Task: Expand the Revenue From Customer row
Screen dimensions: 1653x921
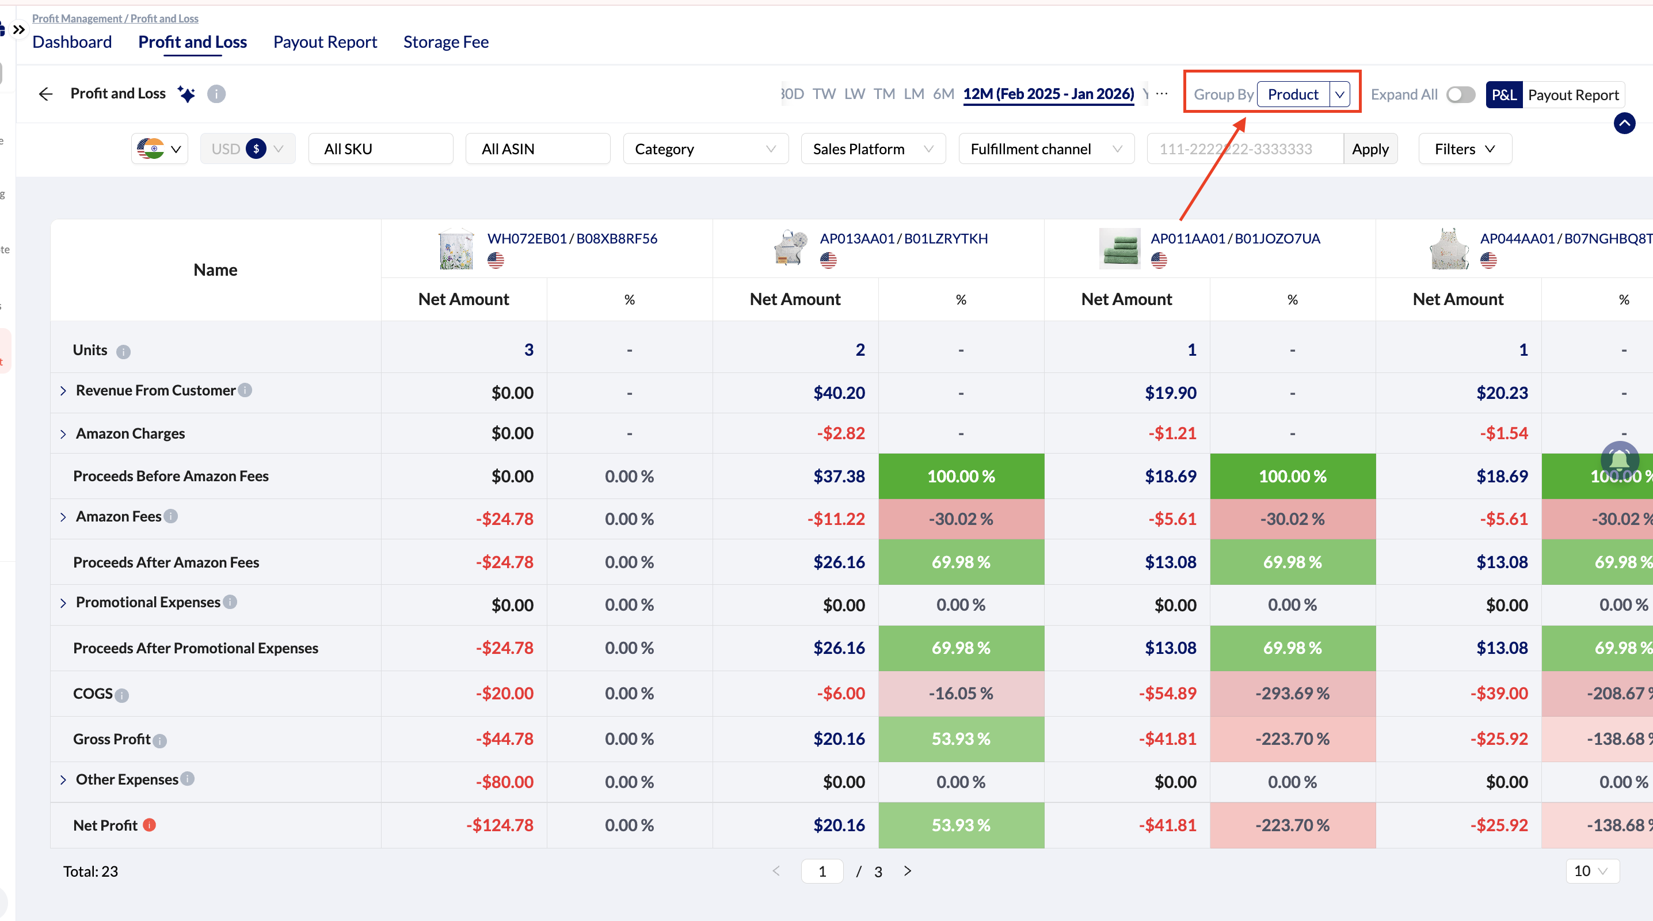Action: (x=63, y=391)
